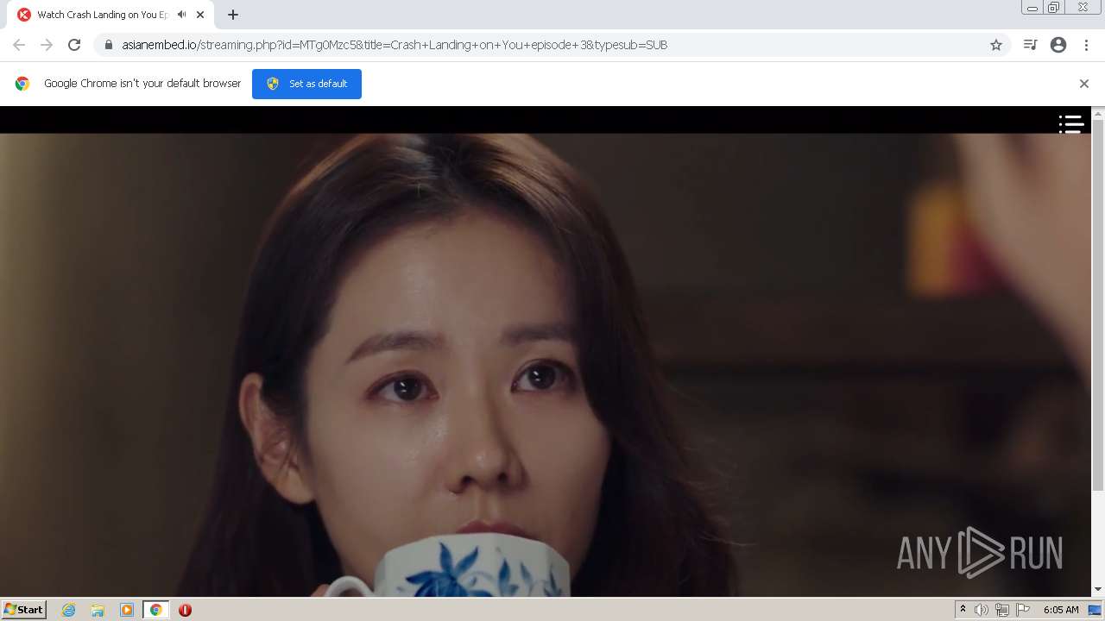
Task: Open the system volume tray icon
Action: tap(982, 610)
